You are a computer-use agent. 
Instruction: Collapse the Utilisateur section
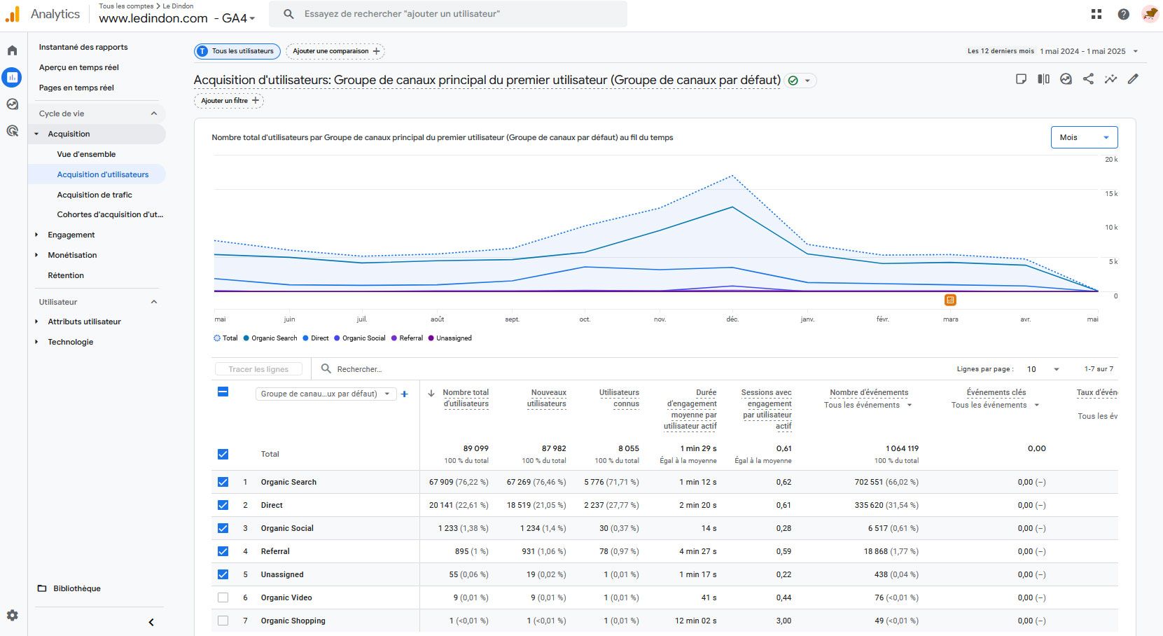click(x=154, y=302)
